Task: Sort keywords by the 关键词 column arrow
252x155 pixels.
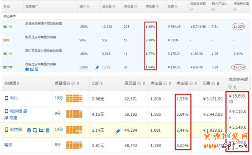Action: pos(18,84)
